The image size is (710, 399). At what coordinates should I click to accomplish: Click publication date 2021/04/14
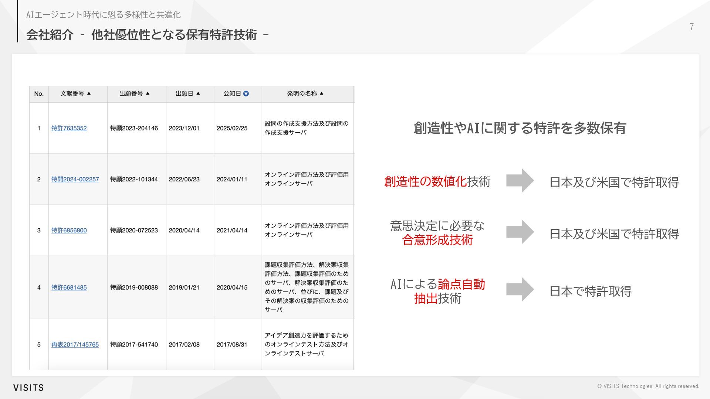232,230
